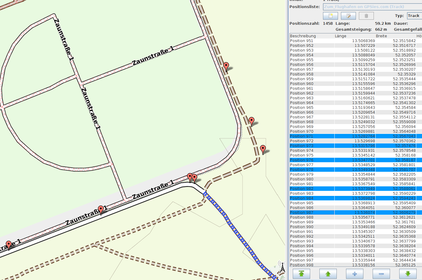Remove selected positions with minus button
Image resolution: width=422 pixels, height=280 pixels.
pos(381,274)
